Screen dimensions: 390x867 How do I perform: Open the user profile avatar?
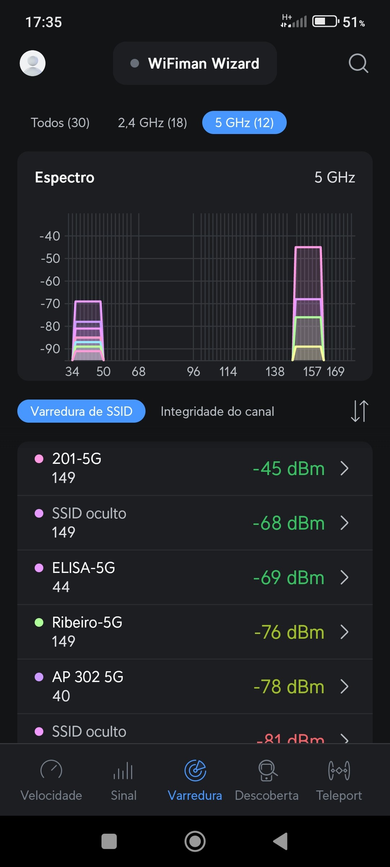pos(32,63)
